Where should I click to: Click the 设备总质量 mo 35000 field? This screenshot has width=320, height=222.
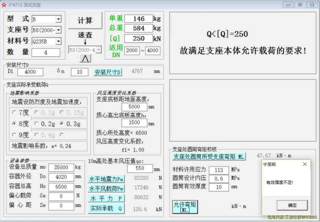point(61,168)
